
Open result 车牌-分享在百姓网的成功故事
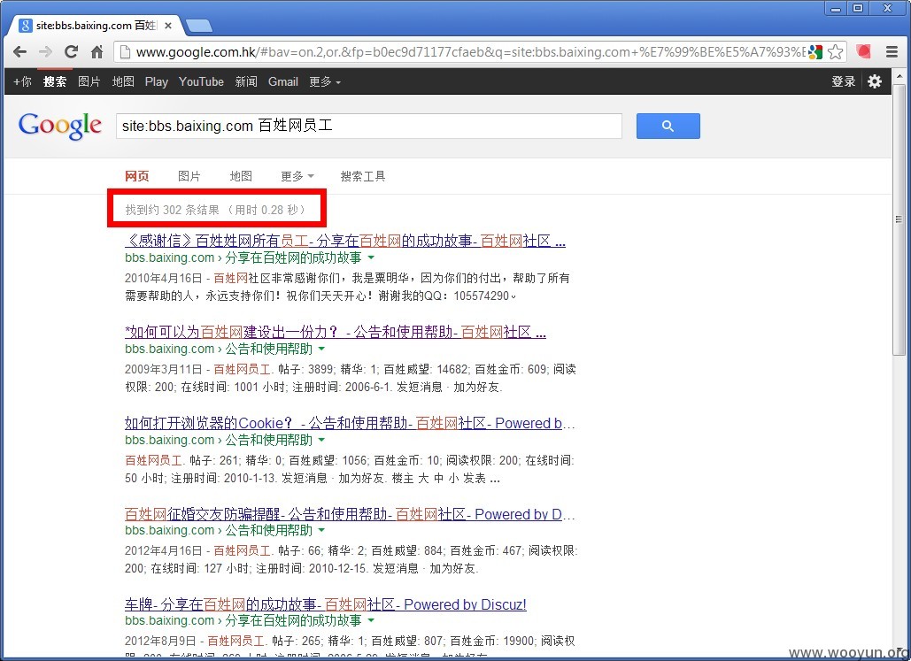point(326,604)
